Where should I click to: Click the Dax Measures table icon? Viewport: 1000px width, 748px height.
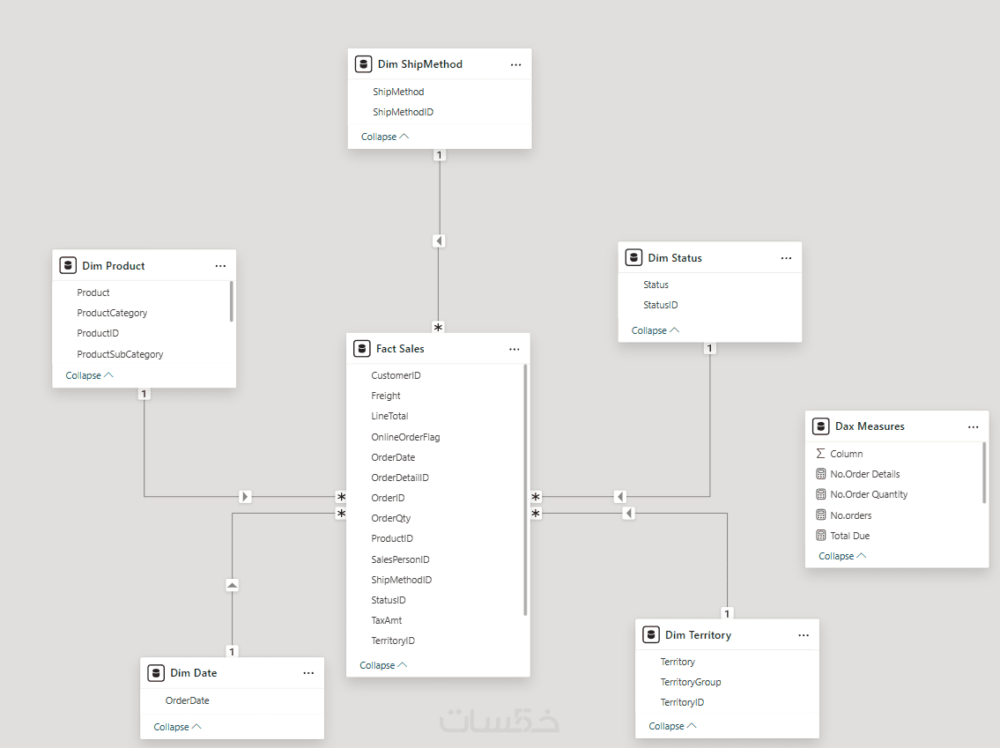pos(821,426)
